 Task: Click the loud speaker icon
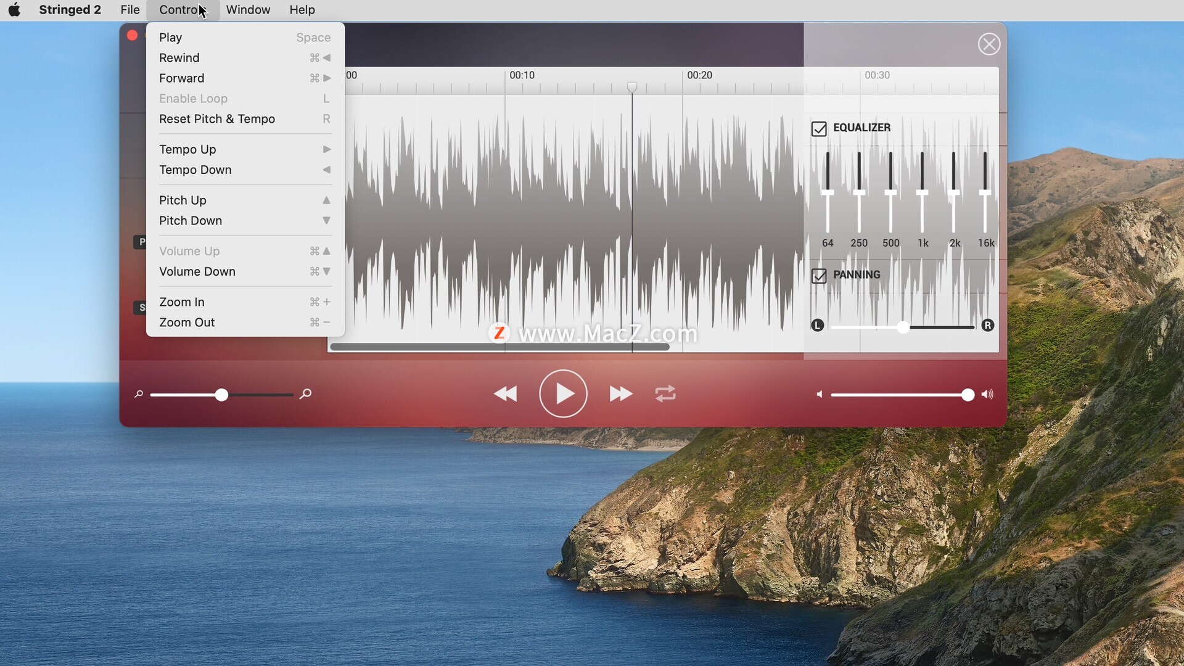click(x=987, y=394)
